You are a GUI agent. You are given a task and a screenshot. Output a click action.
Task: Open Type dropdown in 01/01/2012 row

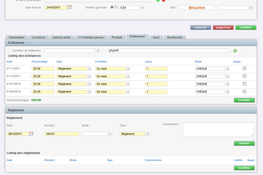[x=89, y=84]
